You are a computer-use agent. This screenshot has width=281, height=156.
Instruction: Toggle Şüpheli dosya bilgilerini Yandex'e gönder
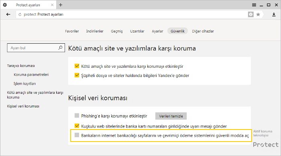[77, 75]
